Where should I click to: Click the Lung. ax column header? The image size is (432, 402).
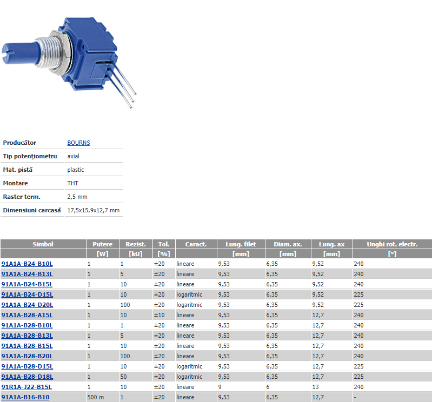pos(332,244)
